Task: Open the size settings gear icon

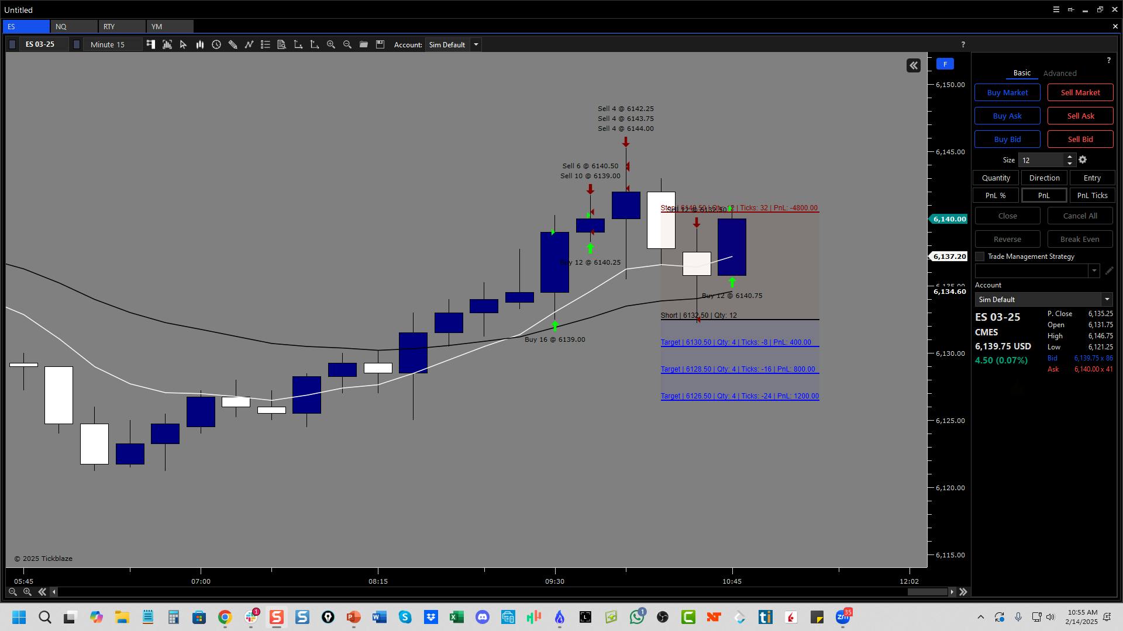Action: click(1083, 160)
